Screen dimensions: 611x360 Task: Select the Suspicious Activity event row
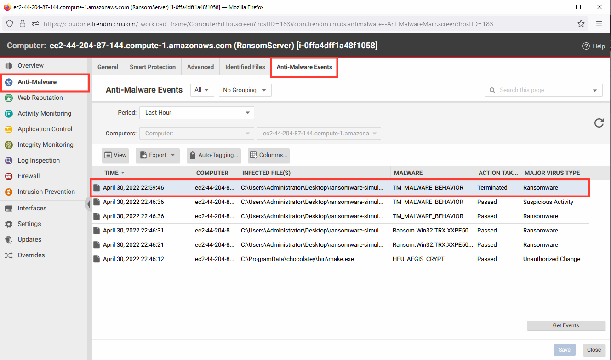click(x=340, y=202)
